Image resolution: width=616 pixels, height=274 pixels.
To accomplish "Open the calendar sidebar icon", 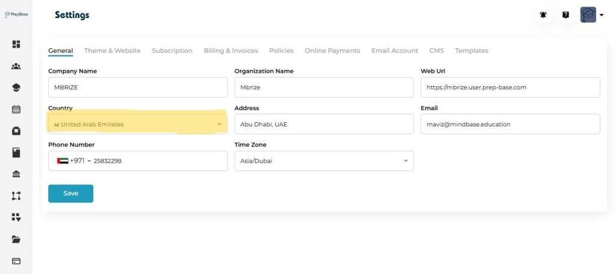I will click(16, 110).
